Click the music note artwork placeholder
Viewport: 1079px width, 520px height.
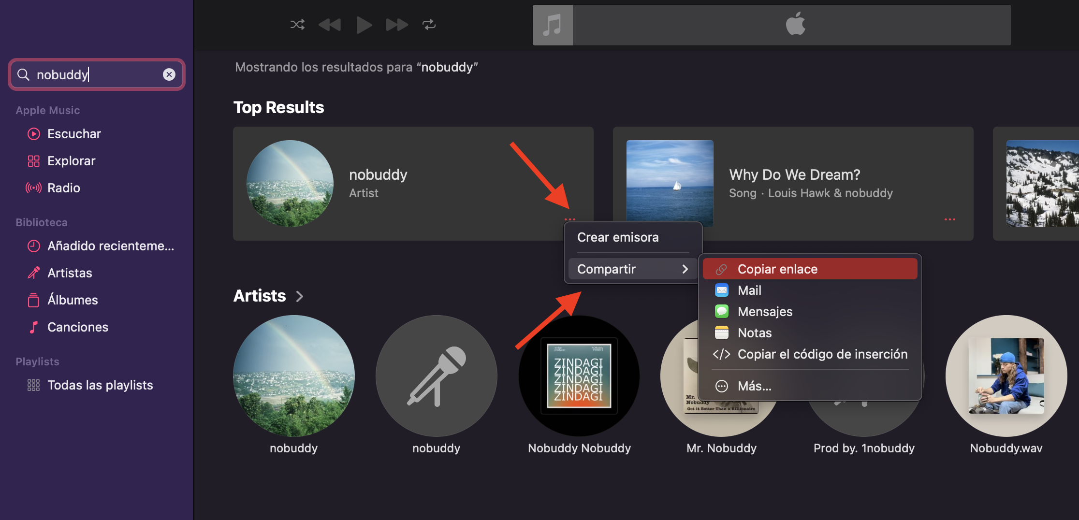[x=553, y=25]
